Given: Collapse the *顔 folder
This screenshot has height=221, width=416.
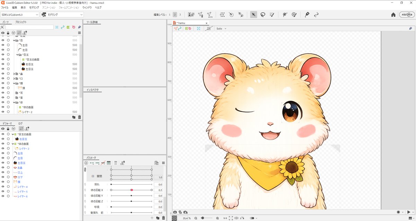Looking at the screenshot, I should point(14,83).
